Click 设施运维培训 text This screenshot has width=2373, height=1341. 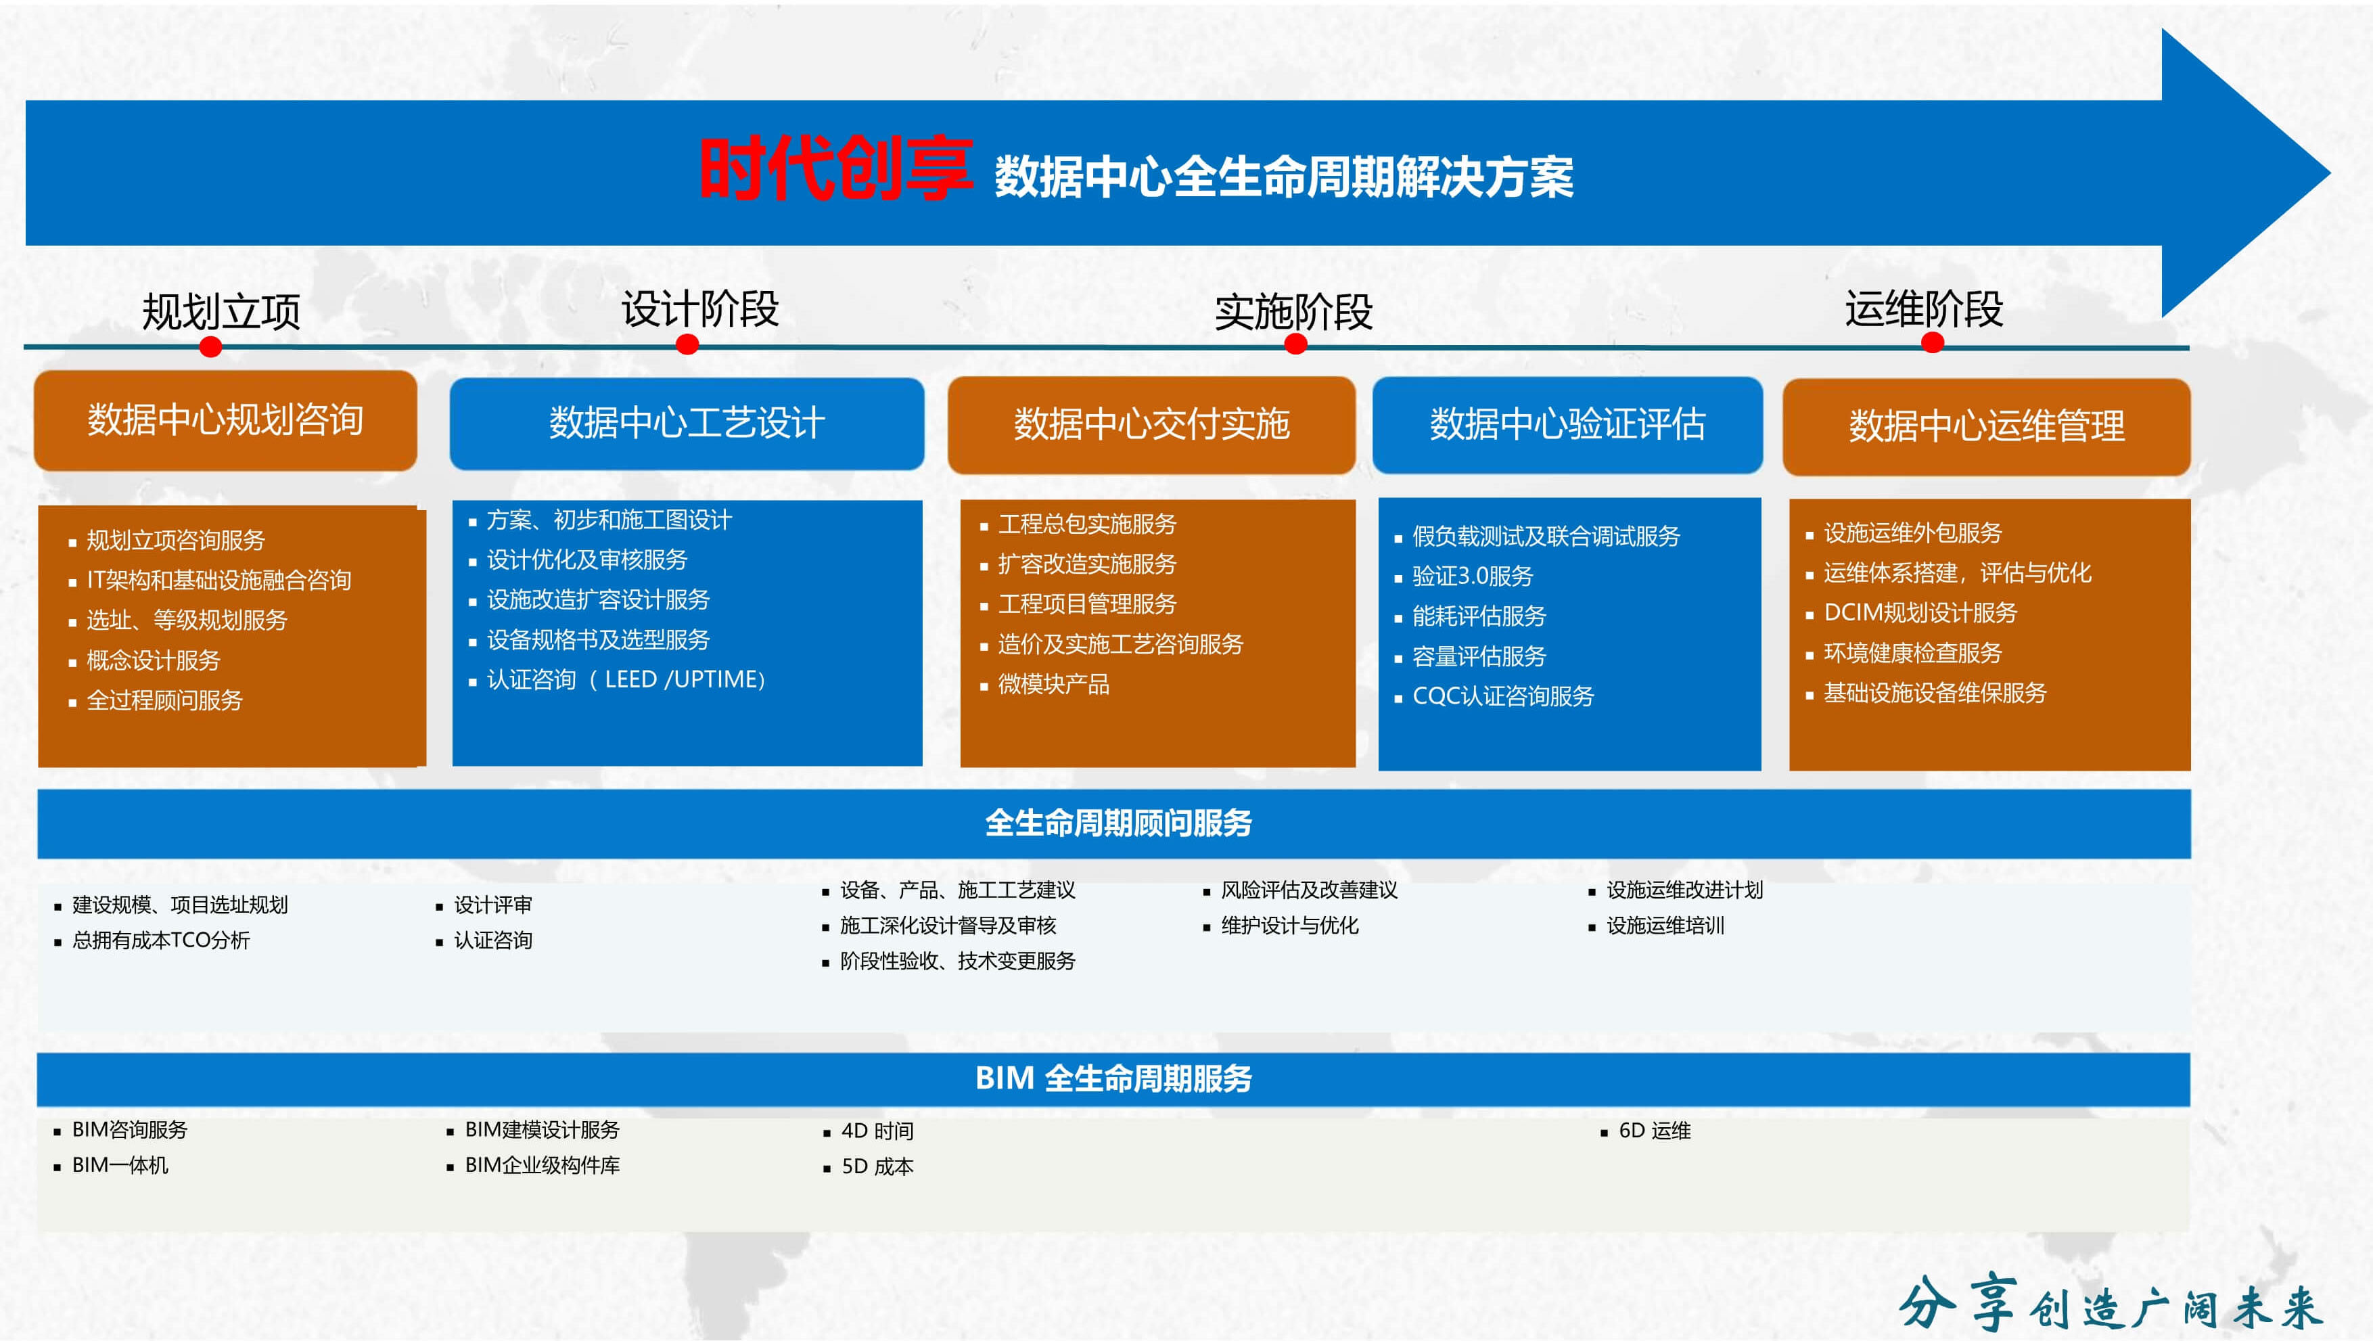point(1665,926)
